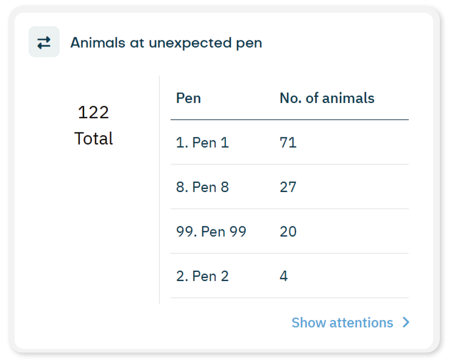Click the 20 animals count for Pen 99
Image resolution: width=449 pixels, height=361 pixels.
(288, 232)
